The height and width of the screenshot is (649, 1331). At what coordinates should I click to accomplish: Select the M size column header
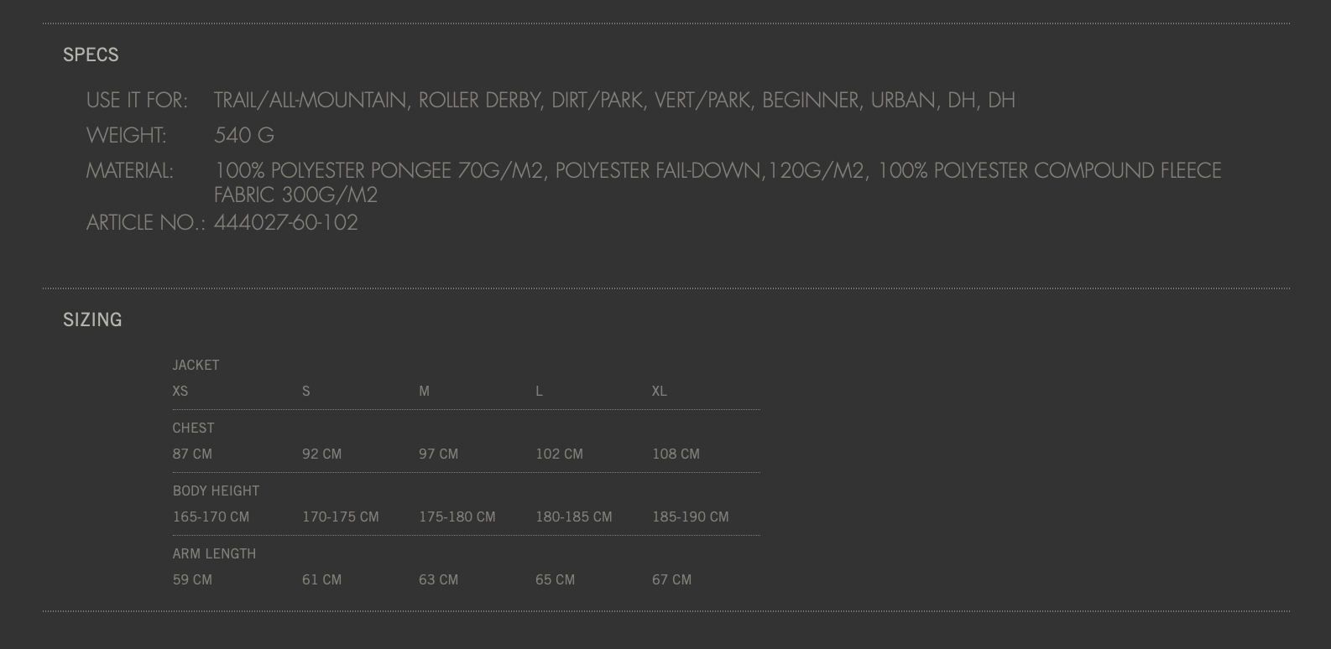click(424, 391)
